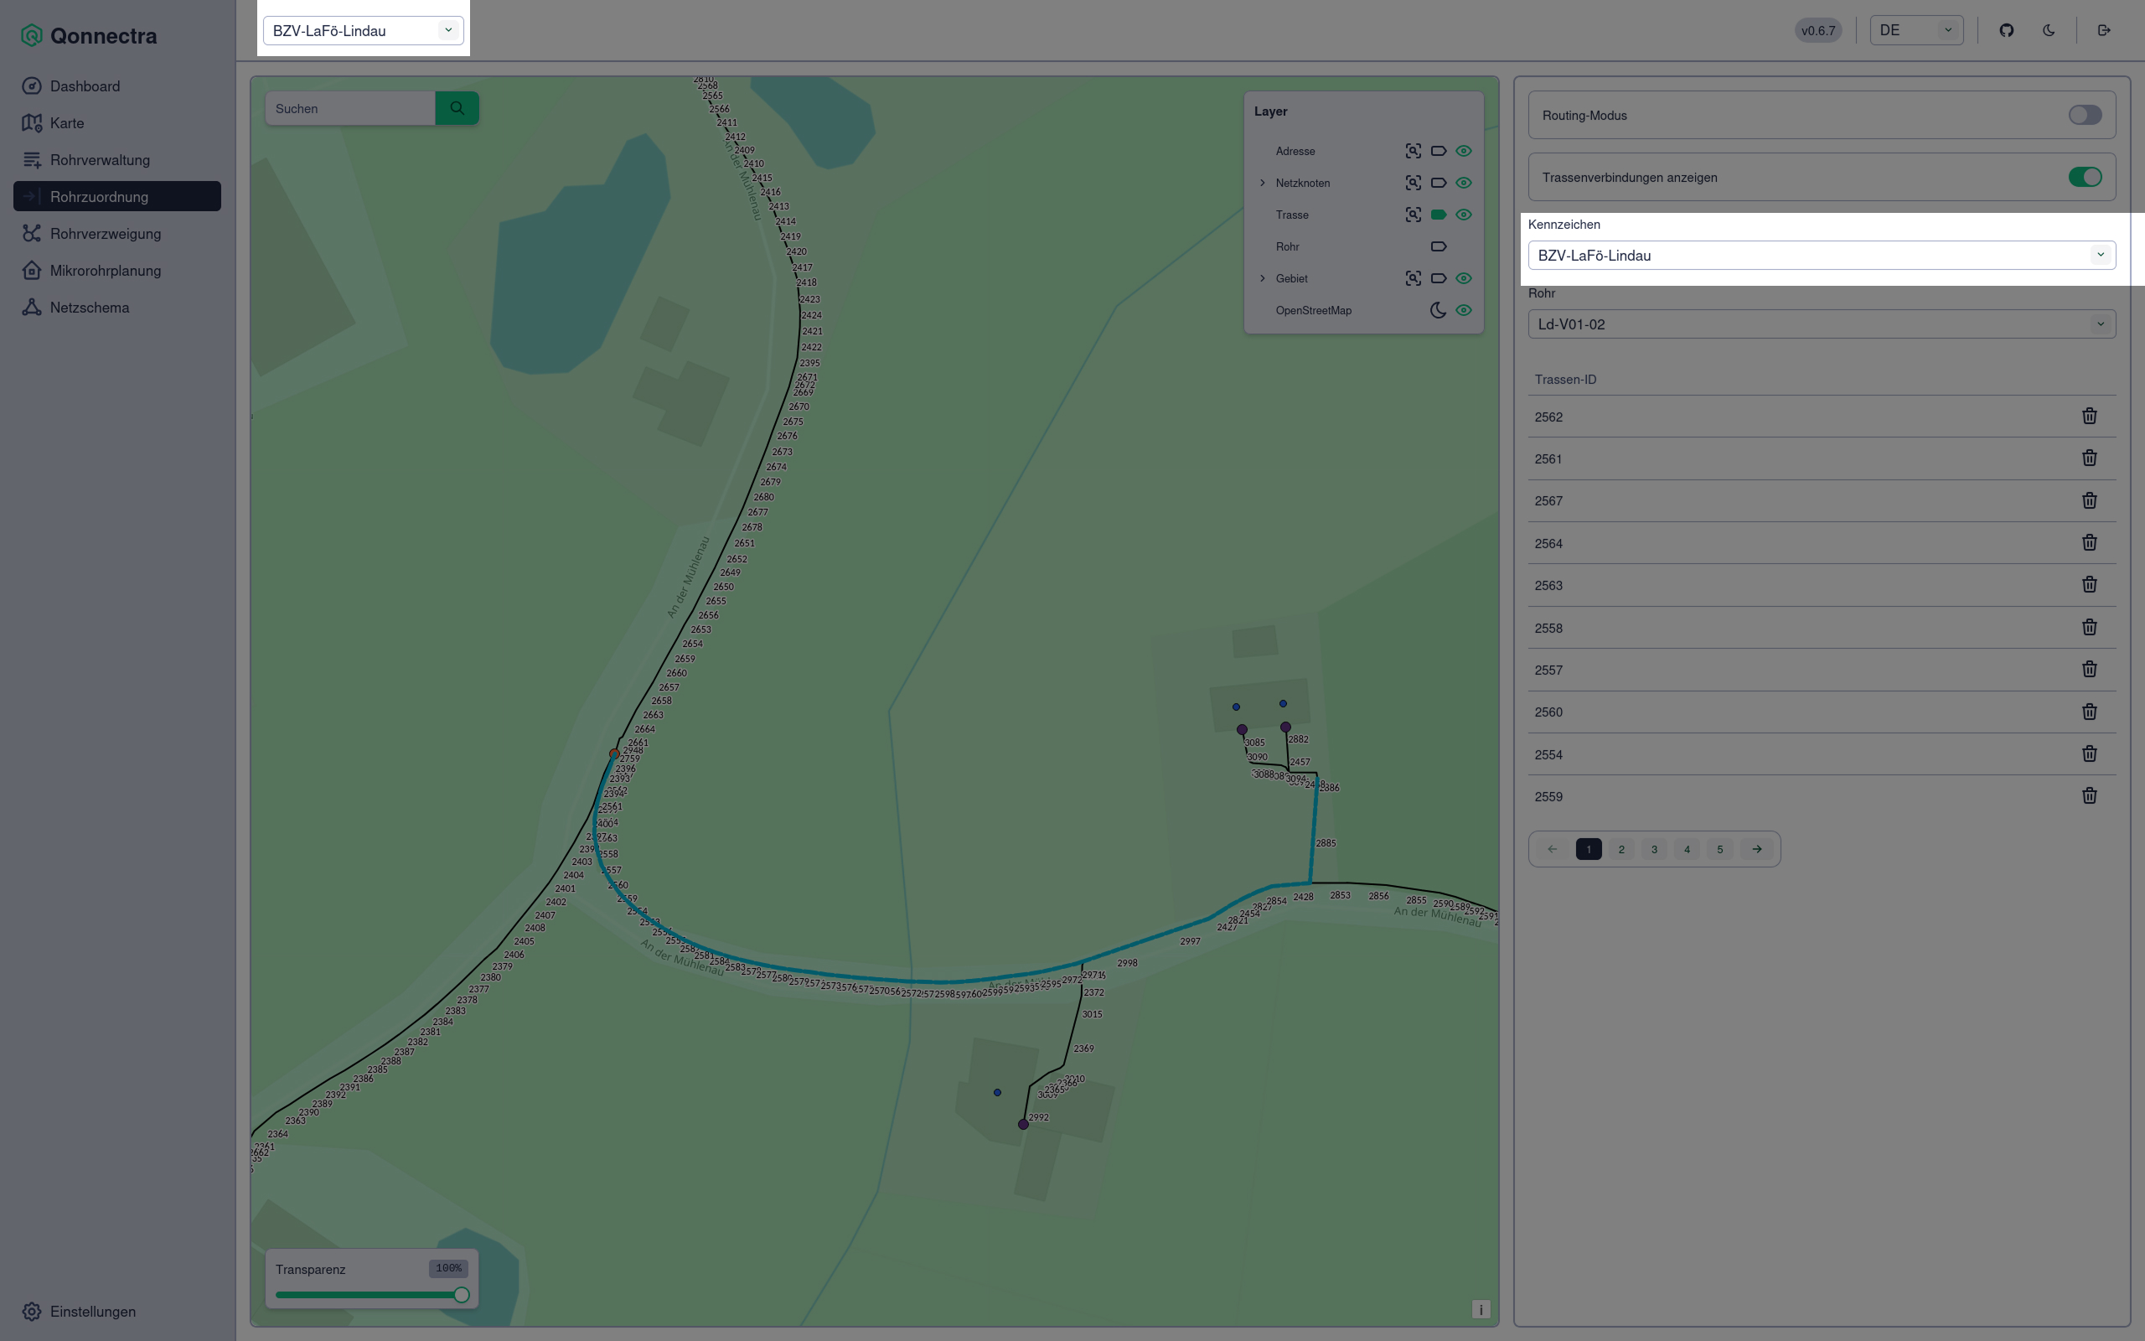Delete Trassen-ID 2562 with trash icon
The width and height of the screenshot is (2145, 1341).
2089,416
